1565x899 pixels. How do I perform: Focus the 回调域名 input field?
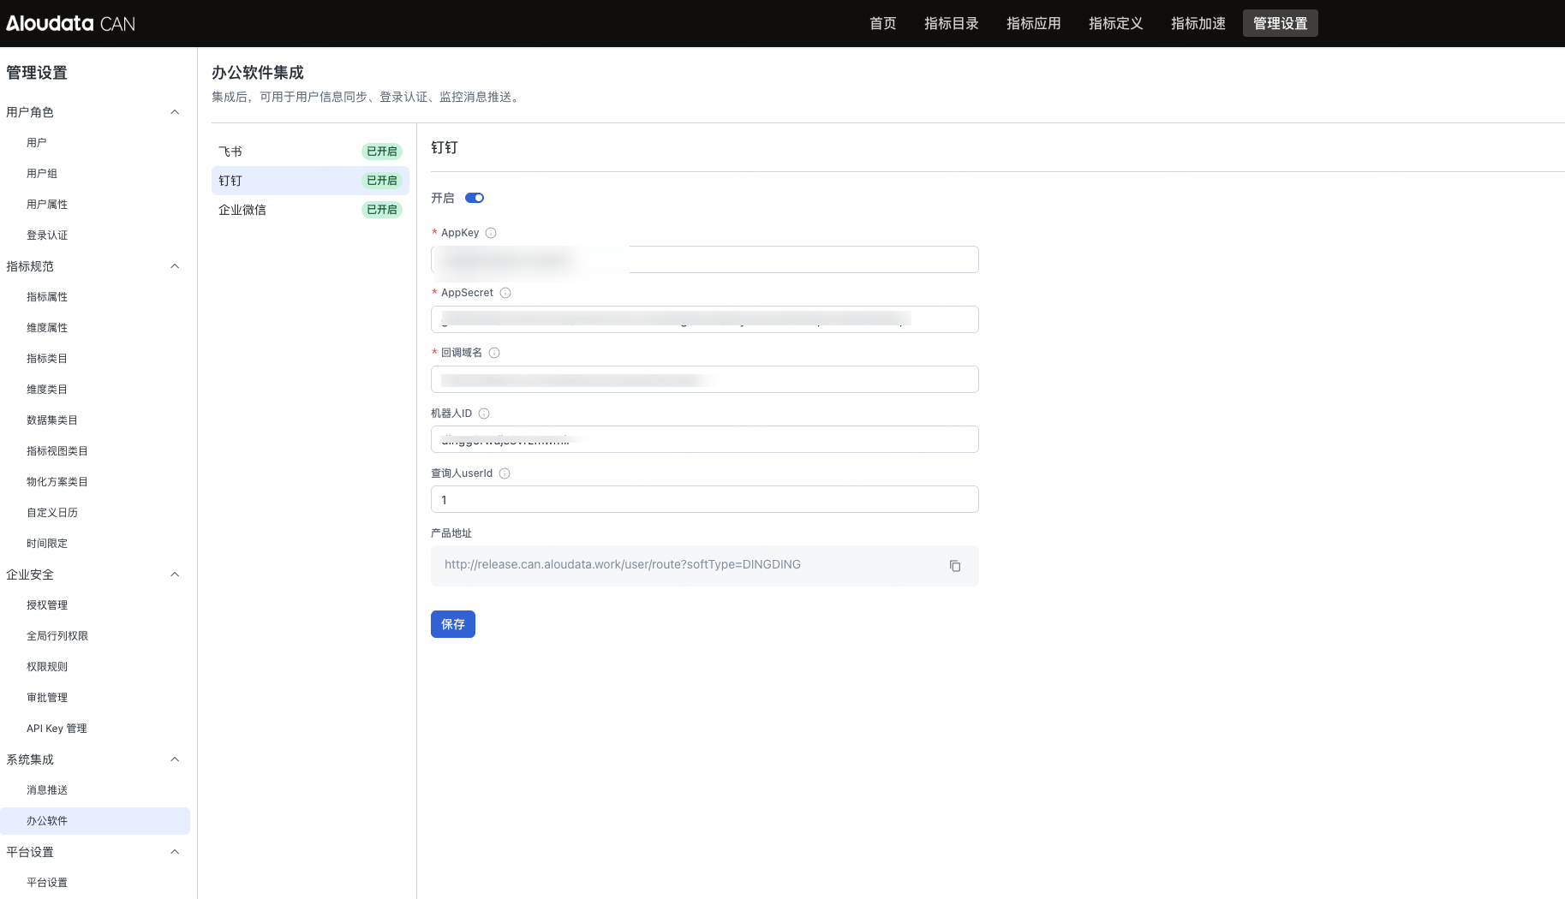[705, 379]
